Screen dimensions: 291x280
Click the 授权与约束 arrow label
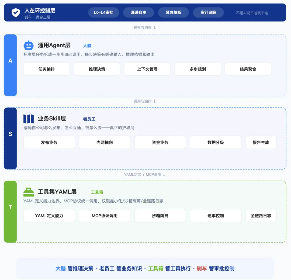(145, 27)
